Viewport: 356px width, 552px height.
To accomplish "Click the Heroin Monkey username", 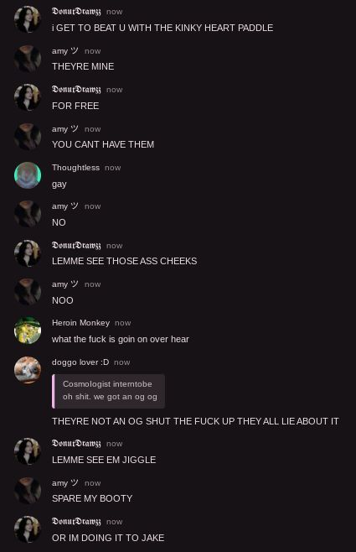I will tap(80, 323).
